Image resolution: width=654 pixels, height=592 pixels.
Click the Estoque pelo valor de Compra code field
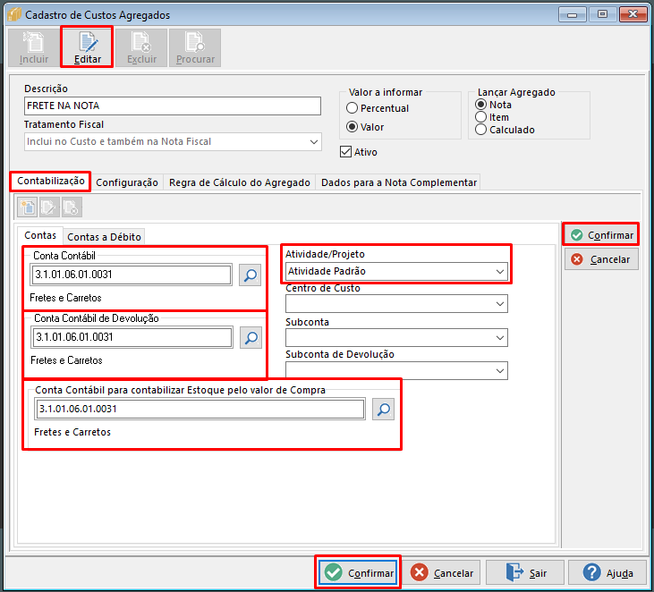[x=200, y=409]
